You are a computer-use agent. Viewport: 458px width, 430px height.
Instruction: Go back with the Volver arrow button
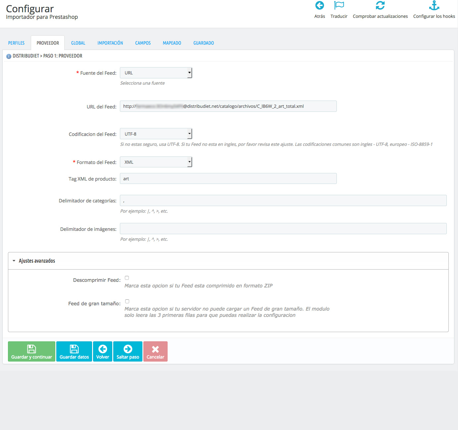click(103, 351)
